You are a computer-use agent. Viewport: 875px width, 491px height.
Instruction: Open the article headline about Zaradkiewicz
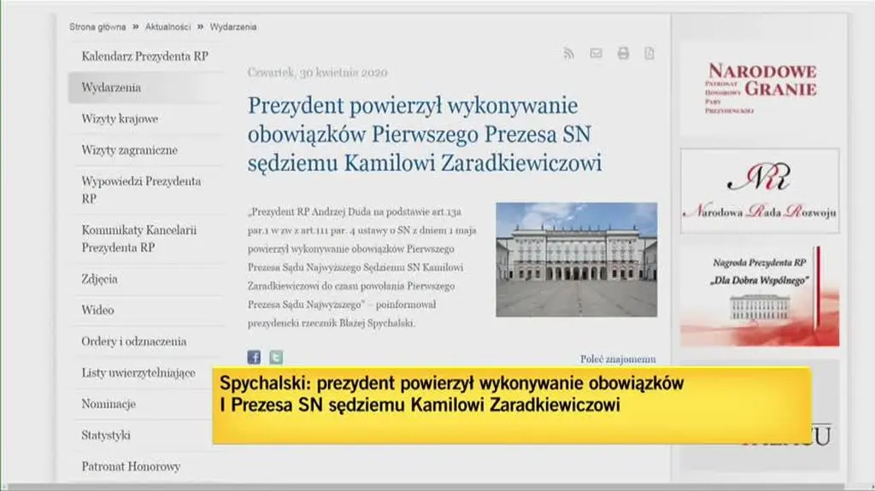point(425,134)
